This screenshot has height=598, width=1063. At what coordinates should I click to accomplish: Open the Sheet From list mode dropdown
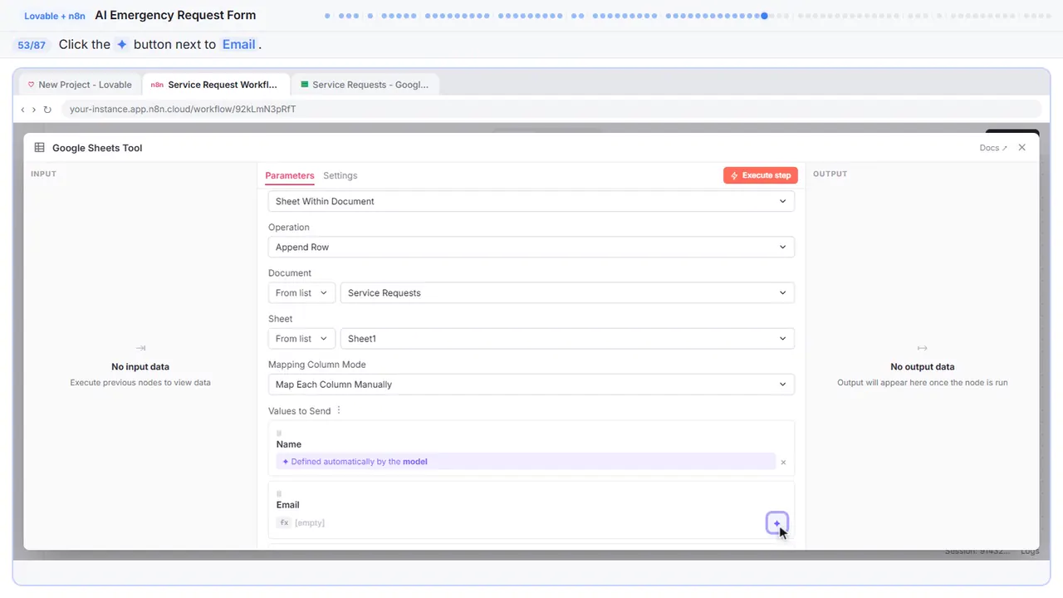click(x=301, y=338)
